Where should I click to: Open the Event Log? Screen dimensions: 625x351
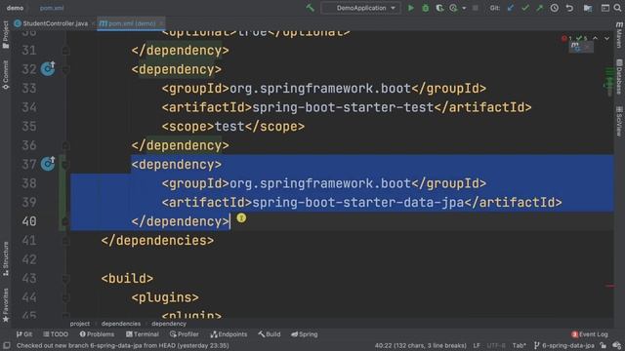590,334
